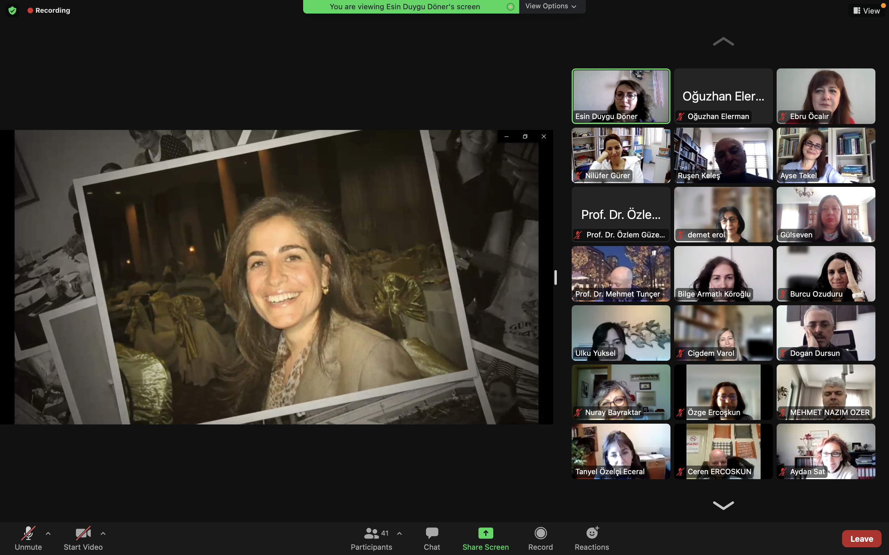This screenshot has height=555, width=889.
Task: Click the Record button
Action: (x=540, y=538)
